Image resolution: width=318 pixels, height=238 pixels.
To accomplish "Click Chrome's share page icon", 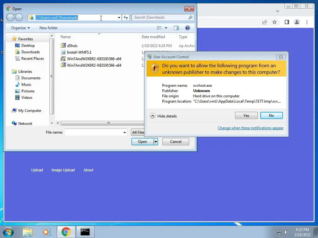I will pos(265,22).
